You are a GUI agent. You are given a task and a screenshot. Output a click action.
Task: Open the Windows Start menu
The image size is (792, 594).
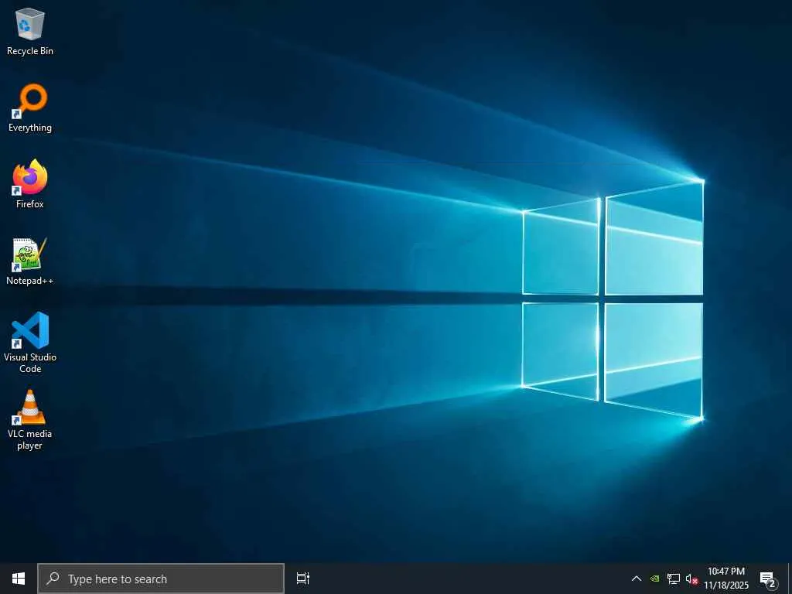pyautogui.click(x=19, y=579)
